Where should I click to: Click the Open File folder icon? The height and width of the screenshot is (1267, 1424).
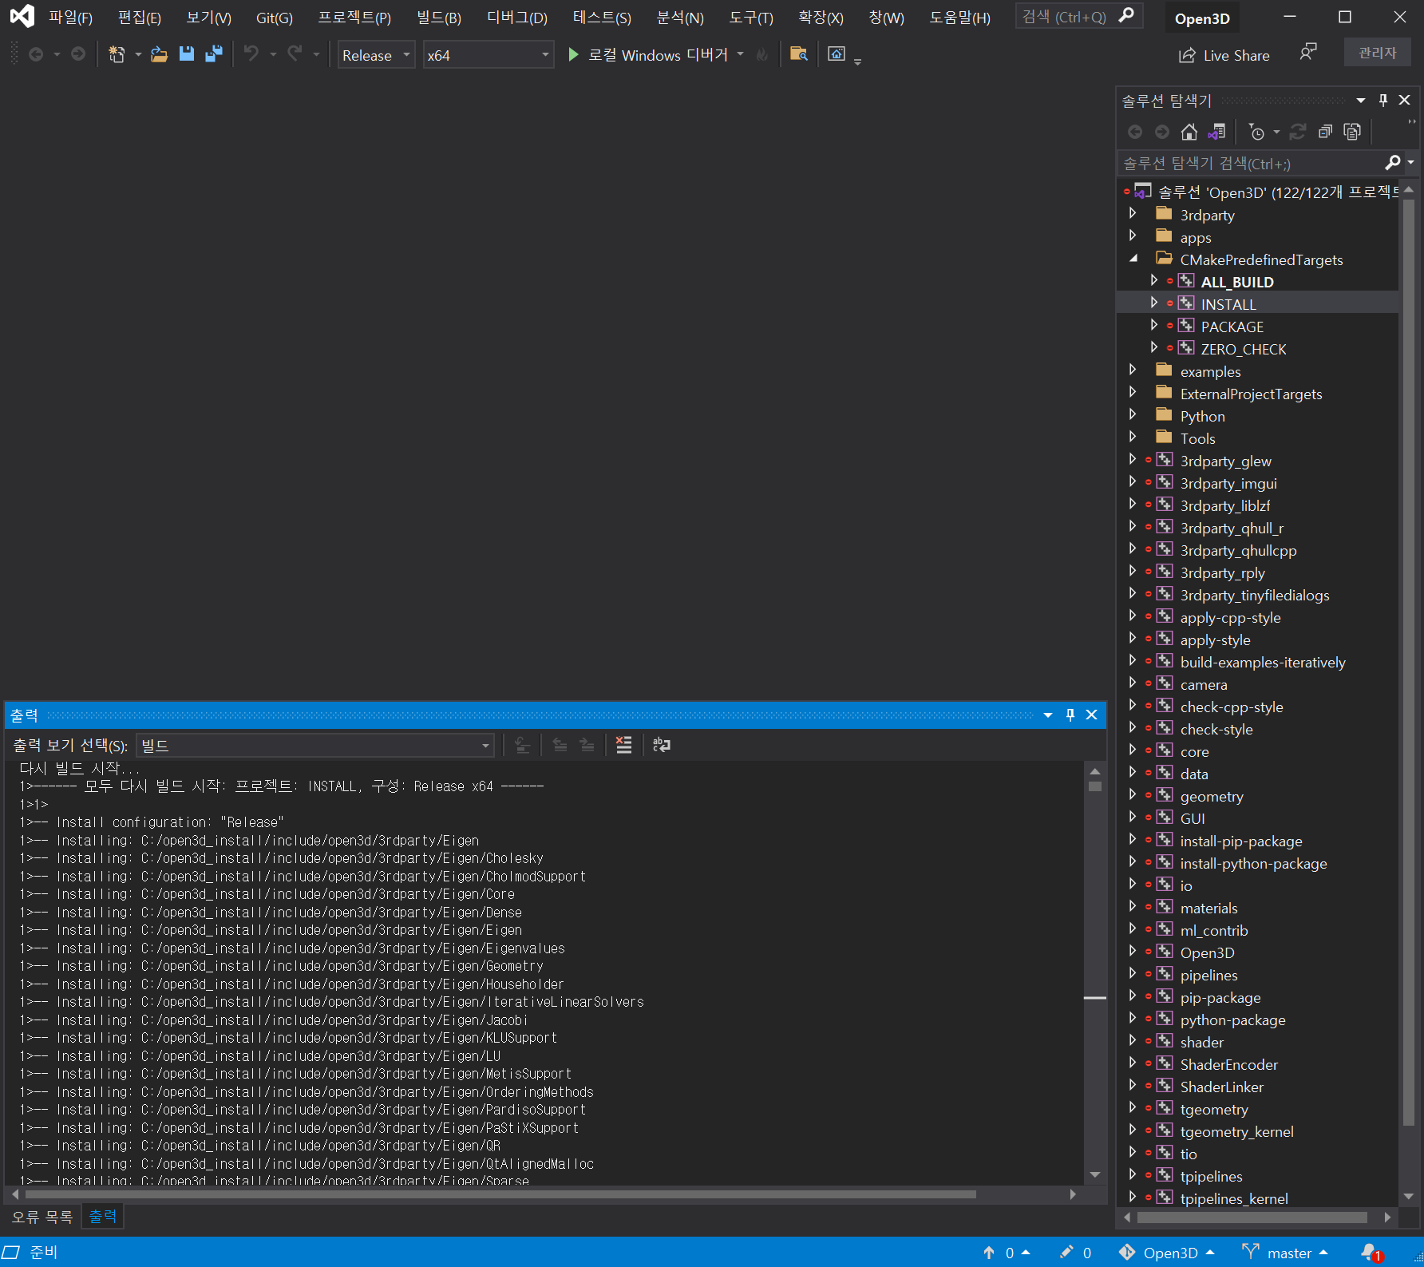159,54
